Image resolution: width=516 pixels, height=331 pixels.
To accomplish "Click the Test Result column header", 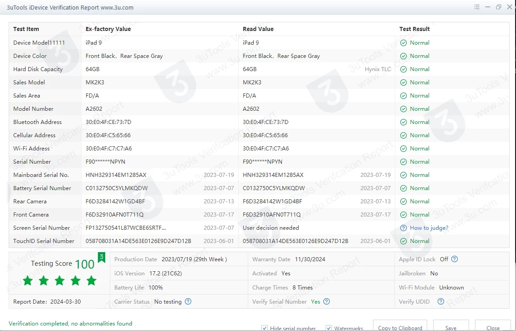I will click(x=414, y=29).
